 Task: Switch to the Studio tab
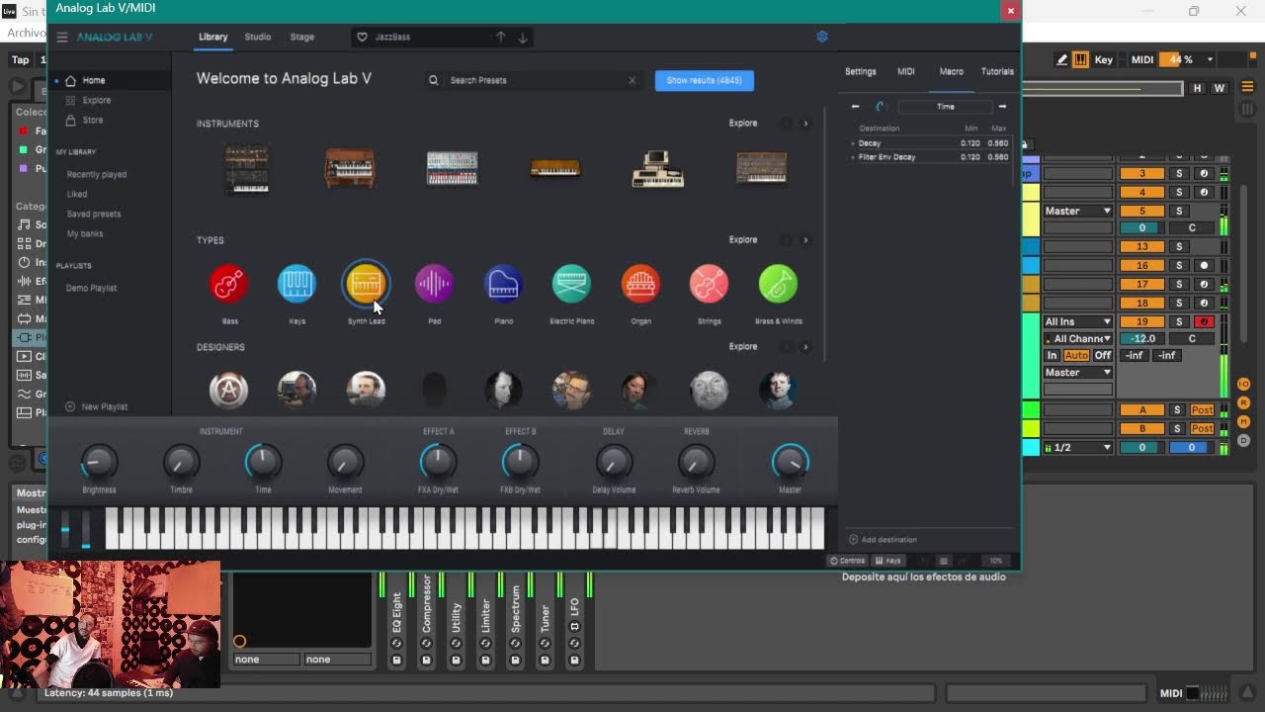[x=258, y=37]
